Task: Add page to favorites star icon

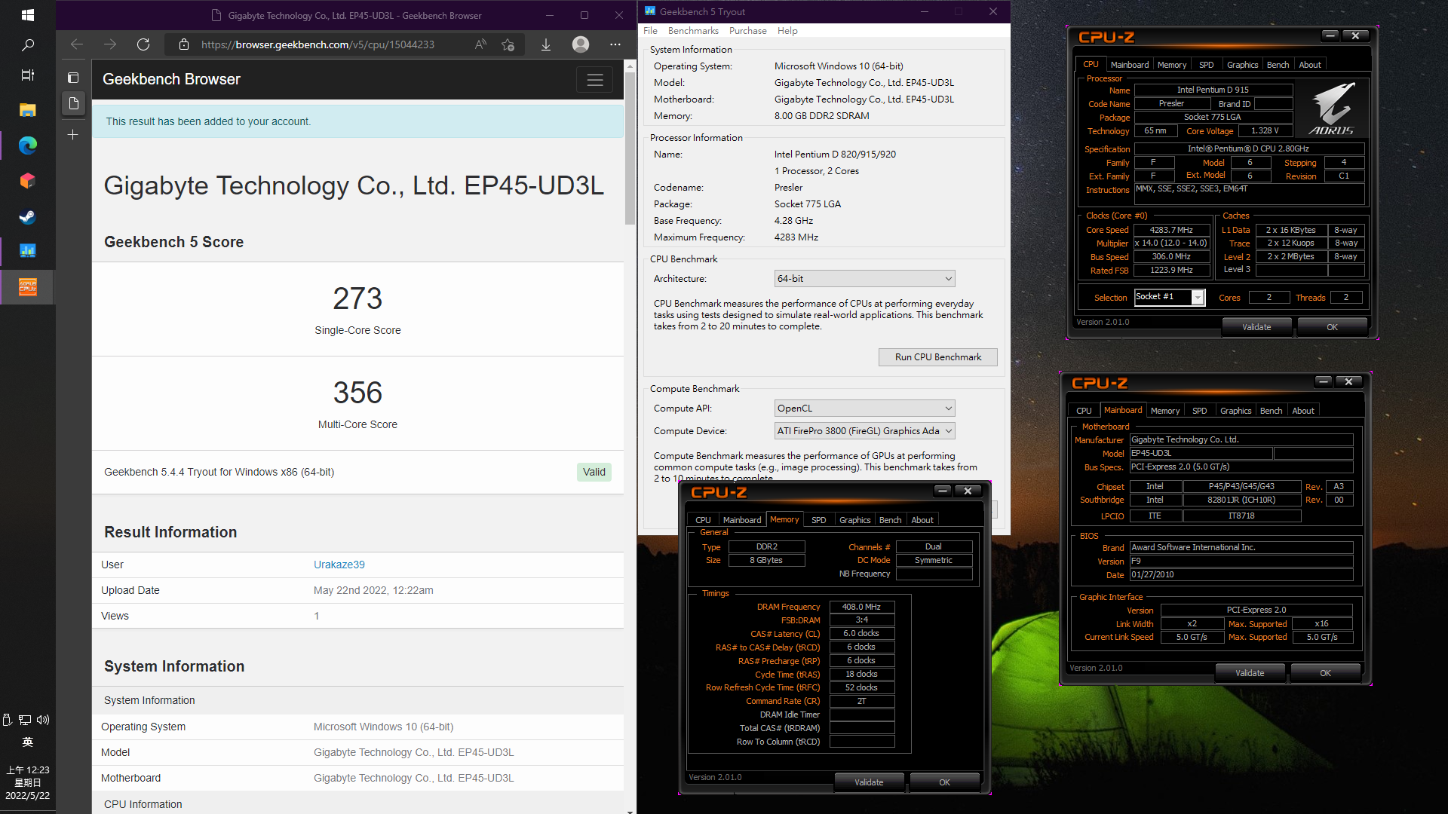Action: 508,44
